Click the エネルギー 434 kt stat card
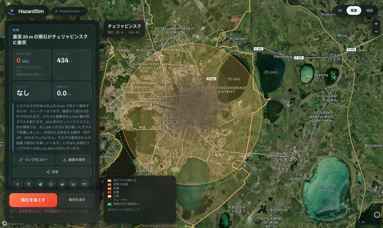This screenshot has width=383, height=228. (x=72, y=64)
